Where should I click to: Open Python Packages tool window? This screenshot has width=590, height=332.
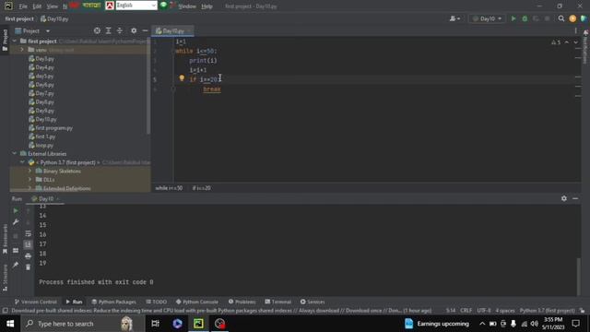coord(113,302)
